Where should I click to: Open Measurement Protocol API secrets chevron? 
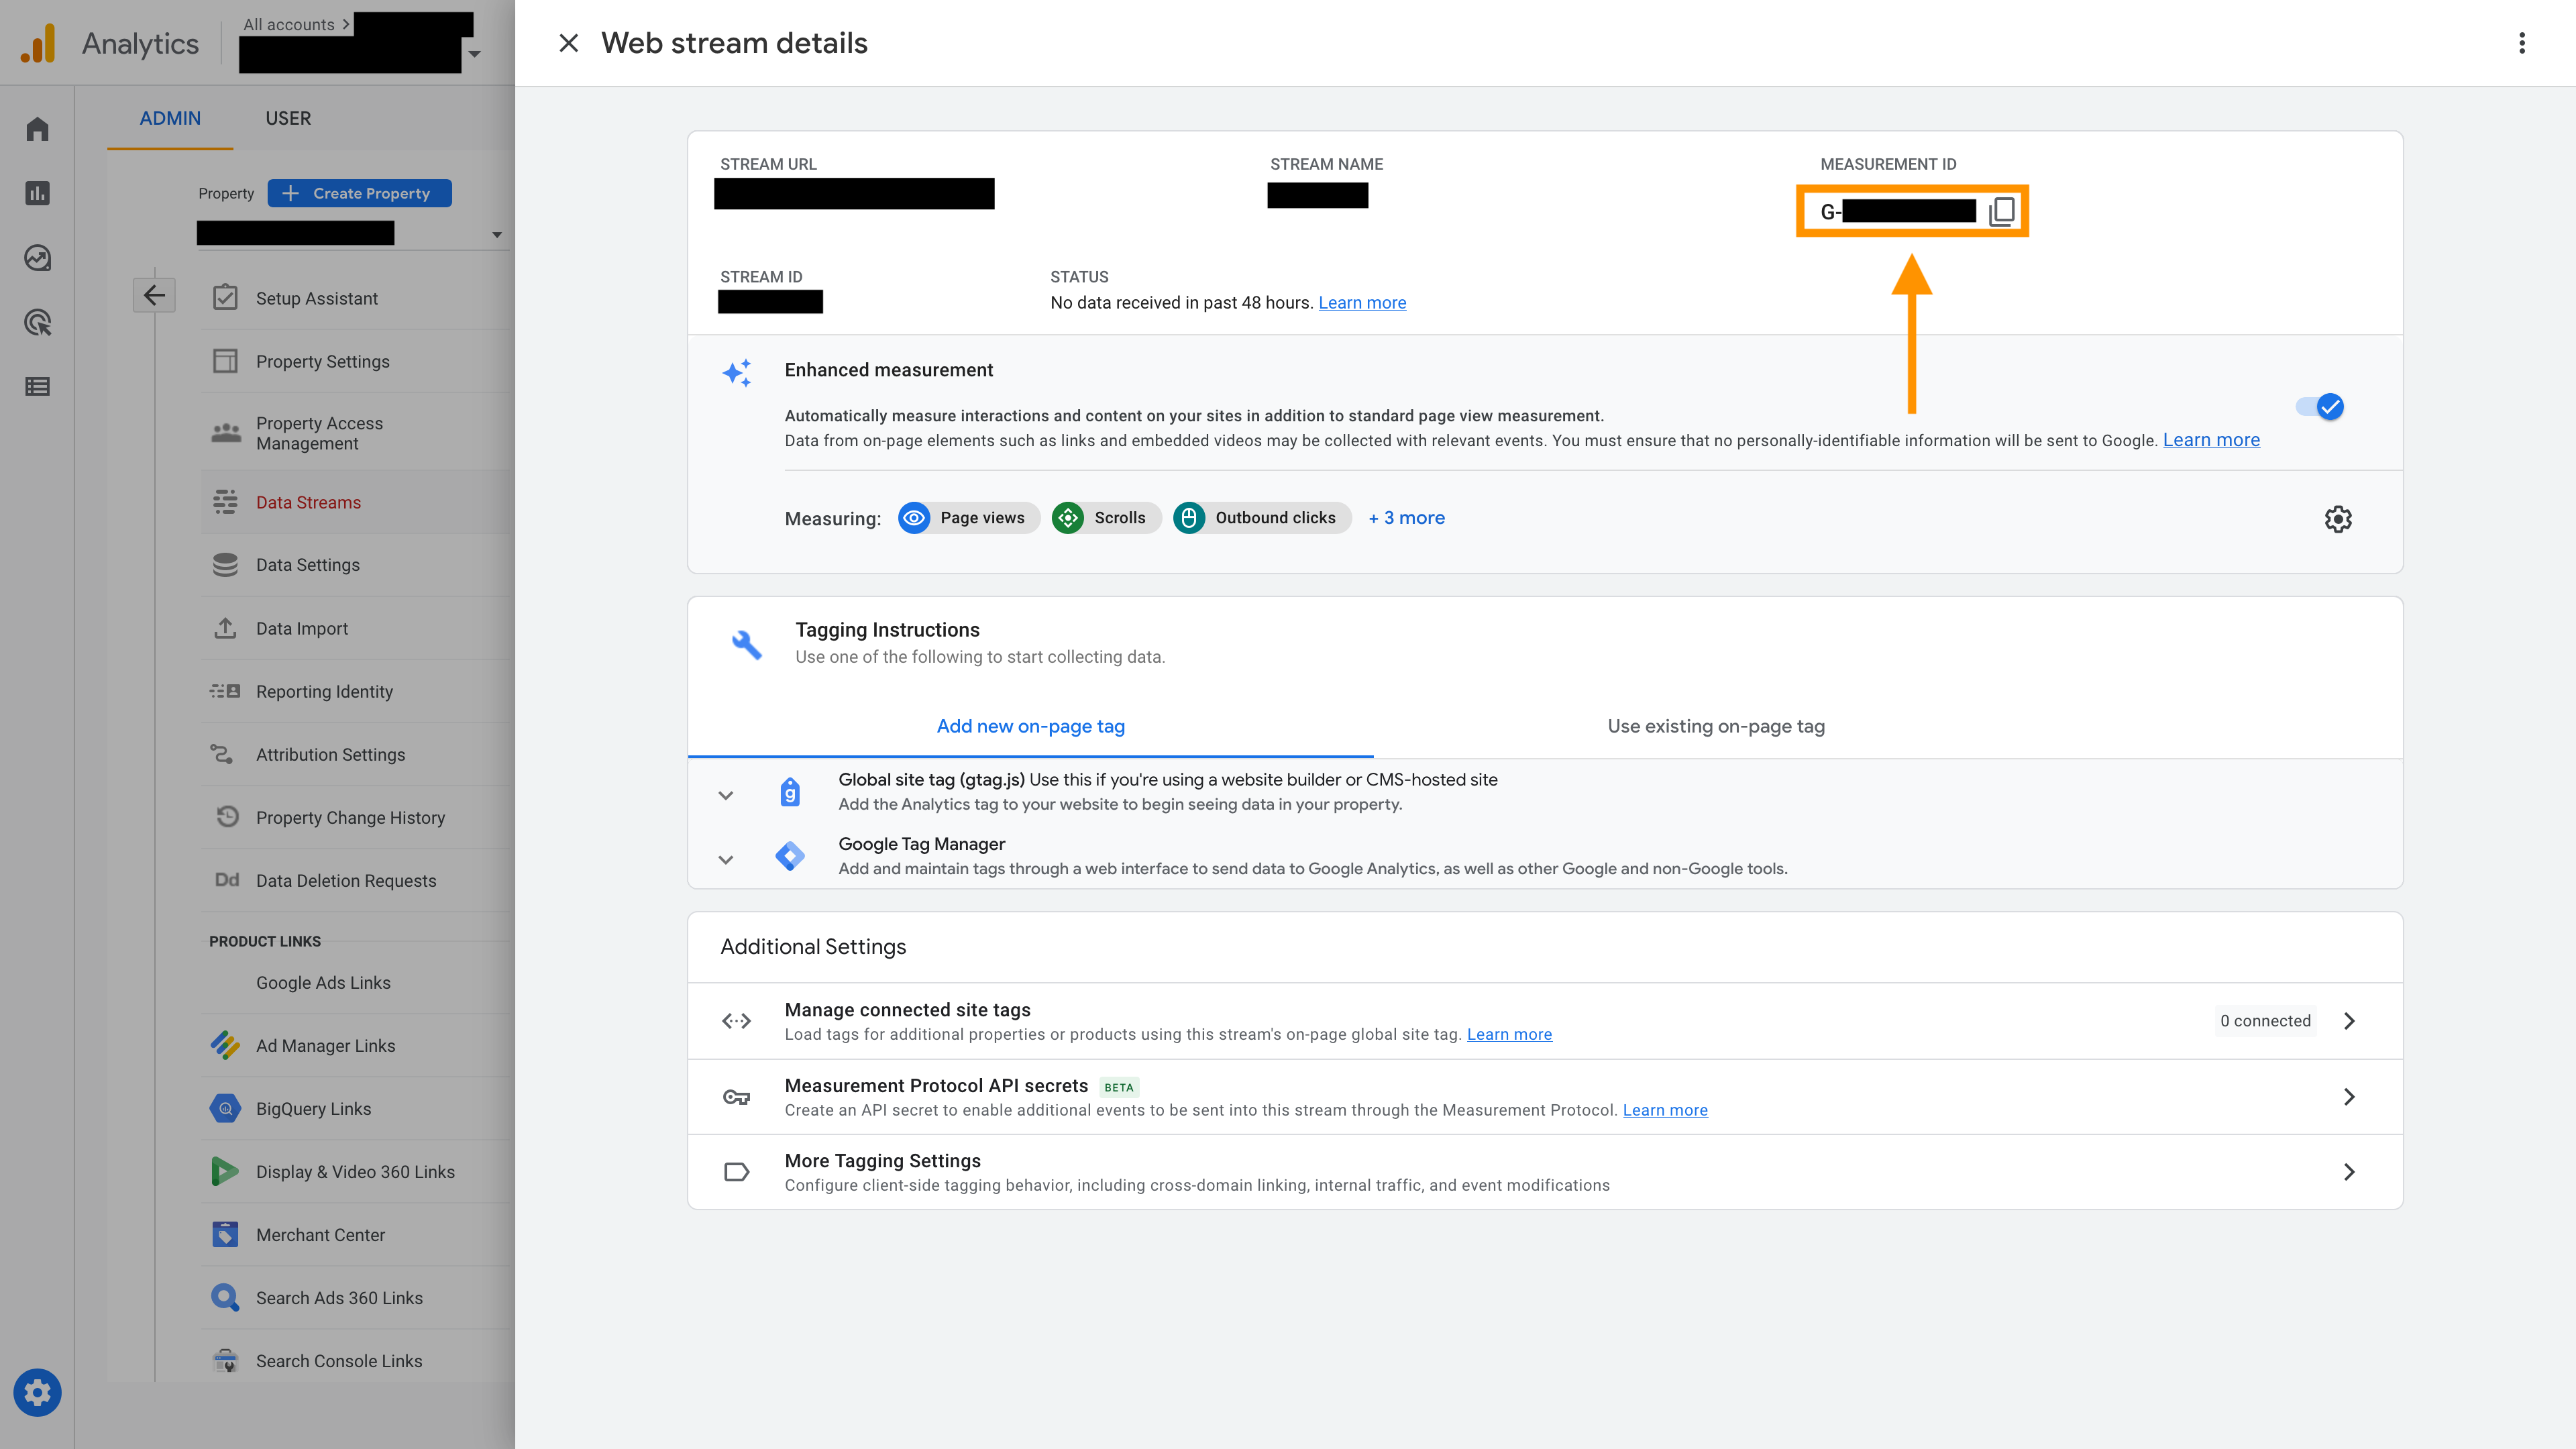(x=2349, y=1097)
